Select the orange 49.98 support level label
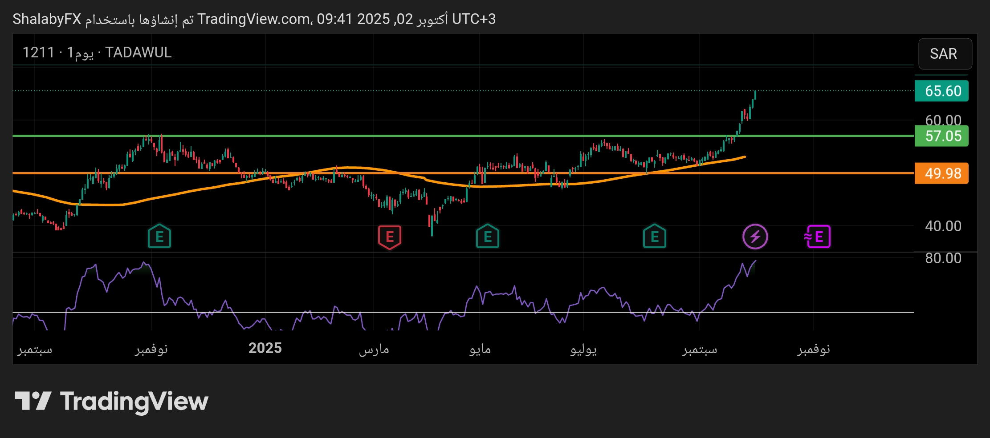The height and width of the screenshot is (438, 990). (942, 173)
